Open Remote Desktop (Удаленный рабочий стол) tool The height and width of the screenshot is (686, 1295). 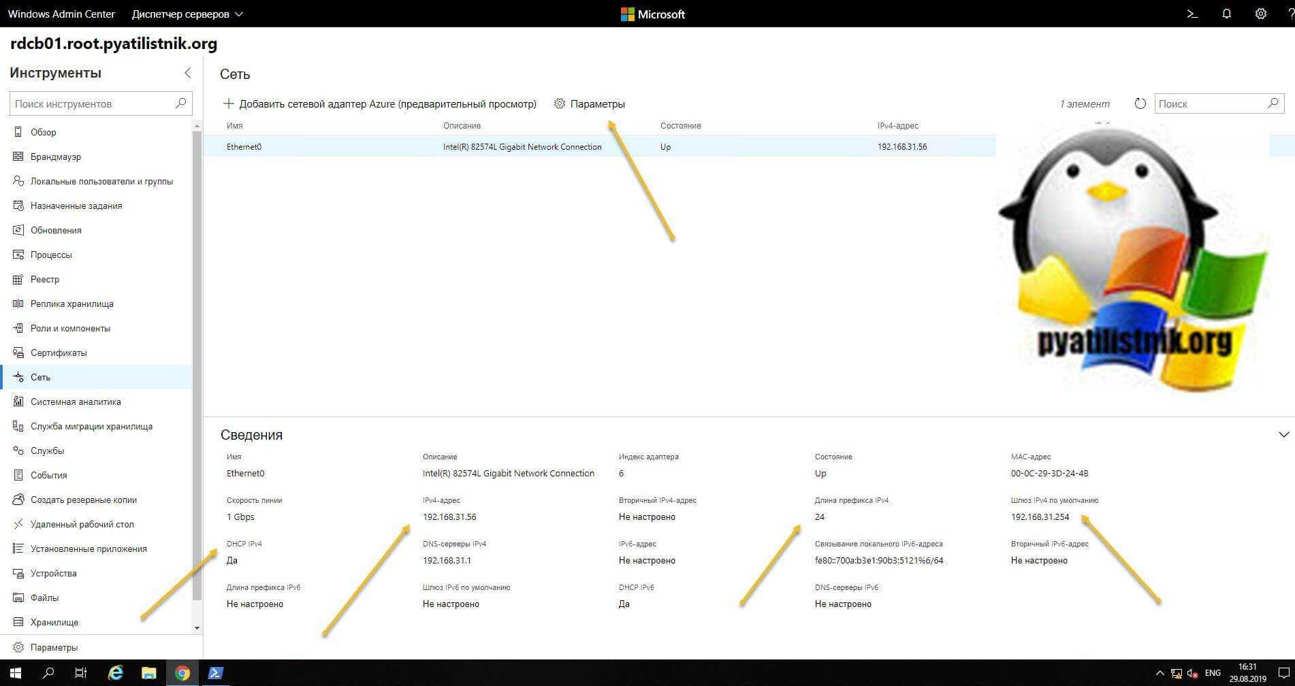(82, 524)
